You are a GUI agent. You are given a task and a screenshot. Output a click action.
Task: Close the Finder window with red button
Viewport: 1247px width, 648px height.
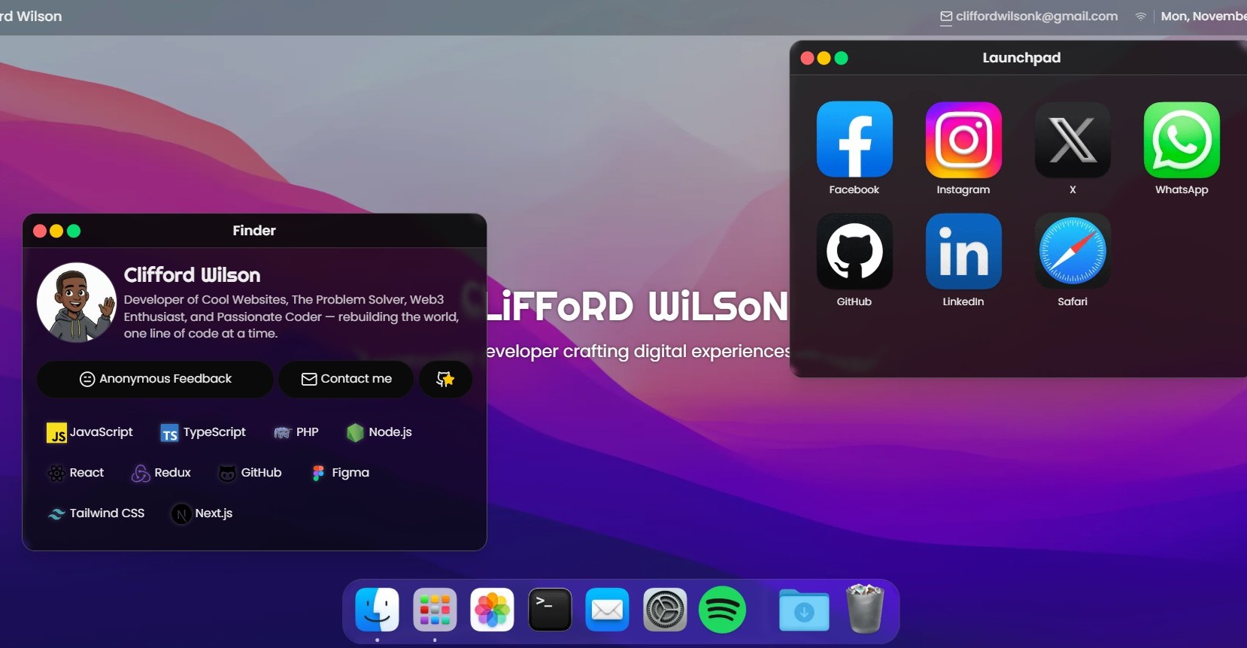[40, 231]
